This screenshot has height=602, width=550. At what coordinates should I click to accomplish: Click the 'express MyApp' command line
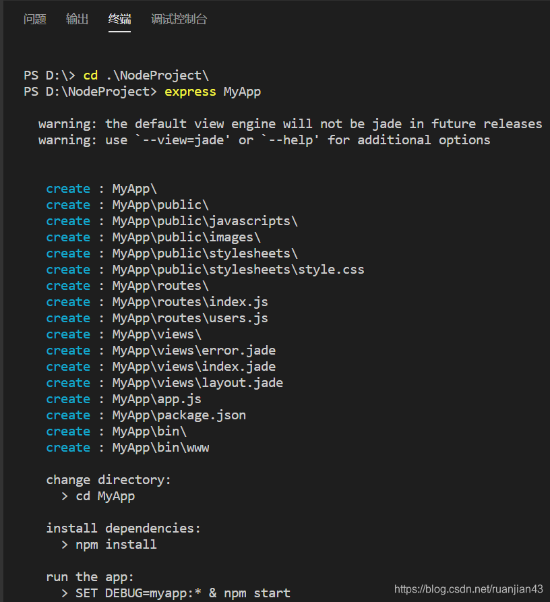click(142, 92)
